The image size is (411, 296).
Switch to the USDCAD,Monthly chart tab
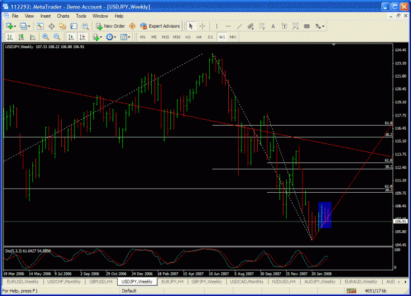pos(247,282)
